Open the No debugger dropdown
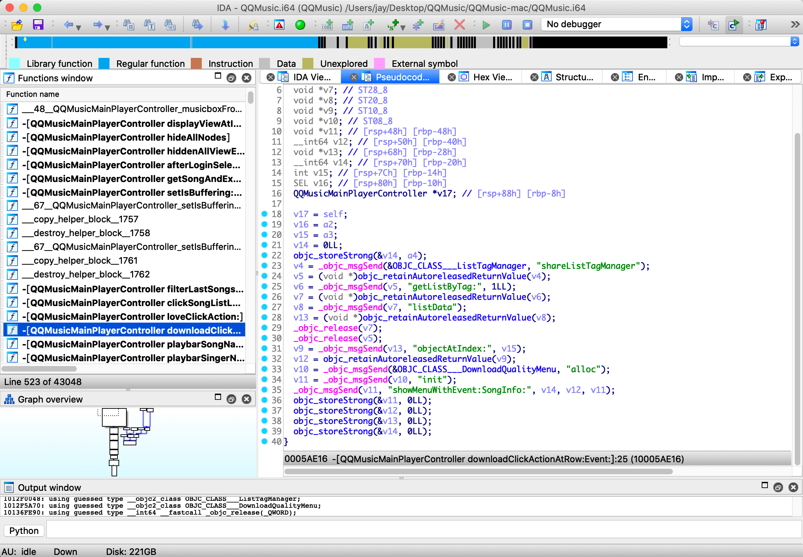Screen dimensions: 803x557 [616, 24]
